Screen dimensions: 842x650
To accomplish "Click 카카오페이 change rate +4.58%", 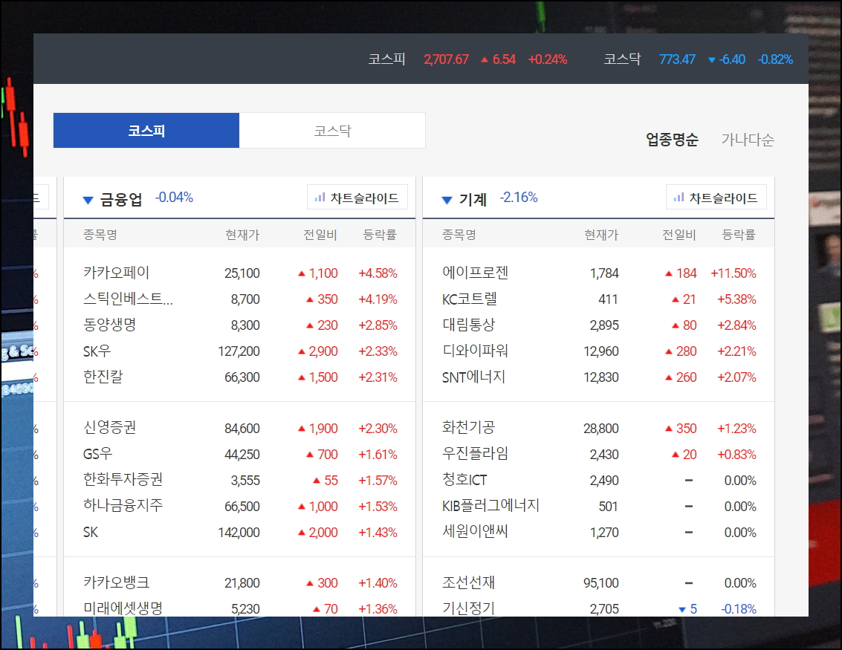I will [x=378, y=273].
